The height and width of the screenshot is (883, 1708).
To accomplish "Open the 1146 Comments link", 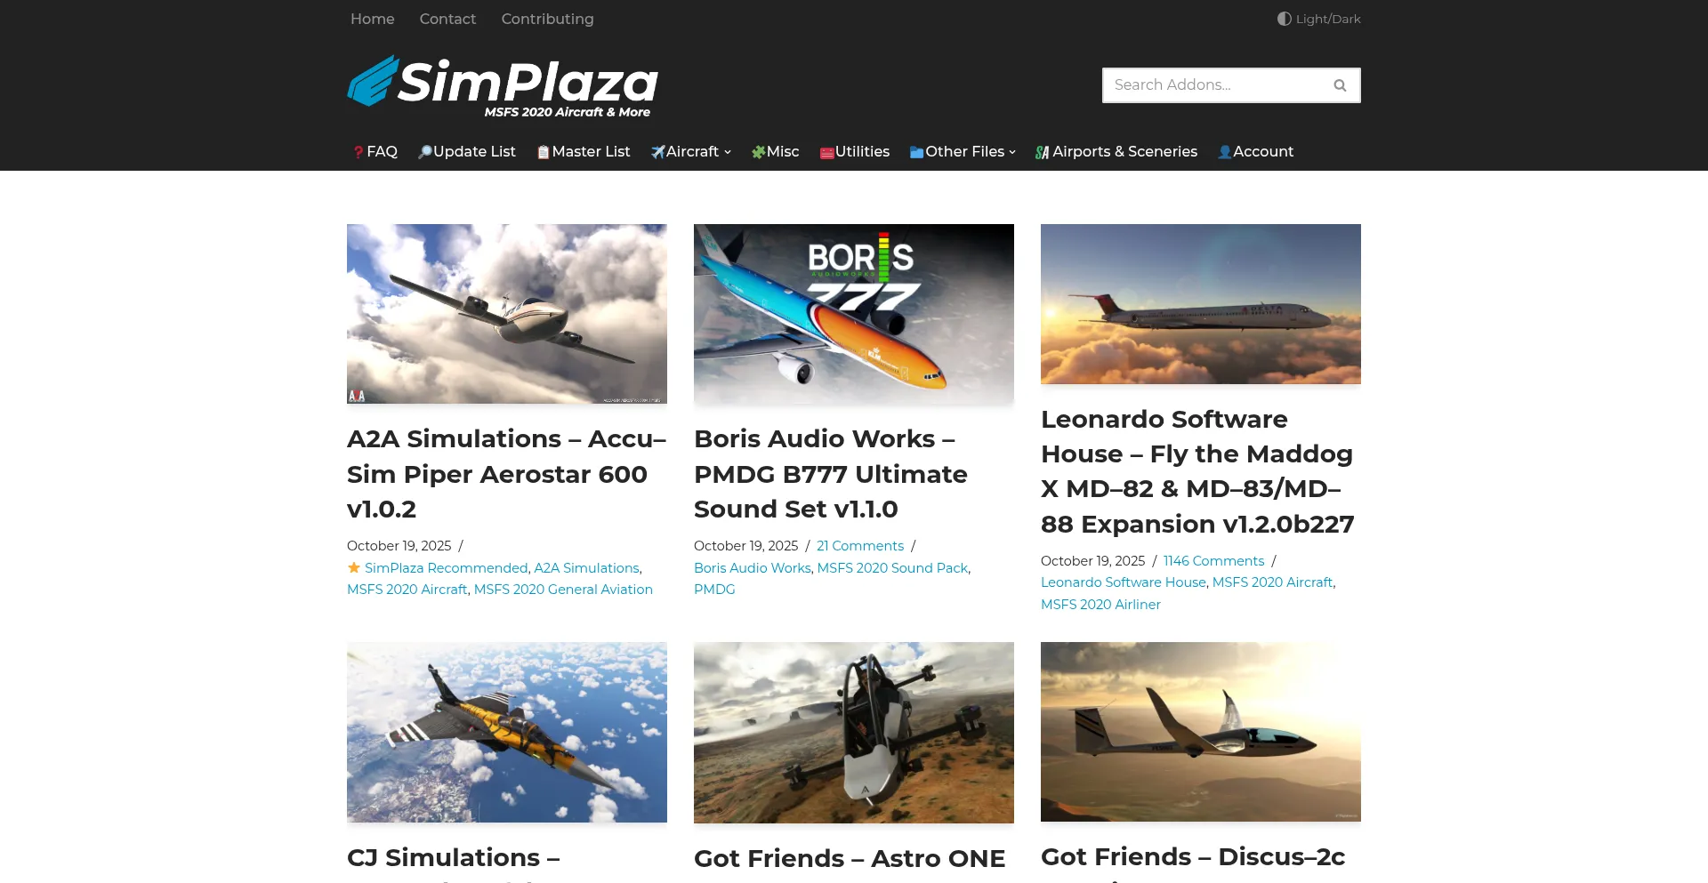I will (1213, 561).
